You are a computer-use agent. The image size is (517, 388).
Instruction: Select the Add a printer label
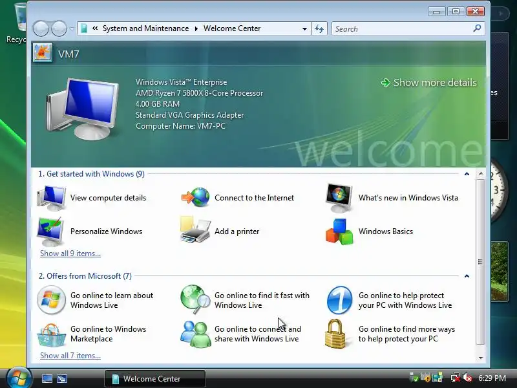[237, 232]
